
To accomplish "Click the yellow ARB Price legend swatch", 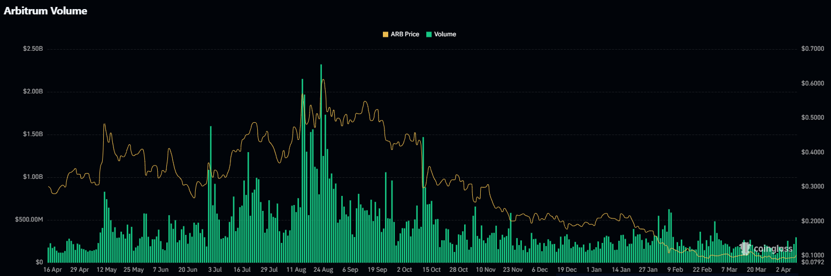I will [386, 34].
